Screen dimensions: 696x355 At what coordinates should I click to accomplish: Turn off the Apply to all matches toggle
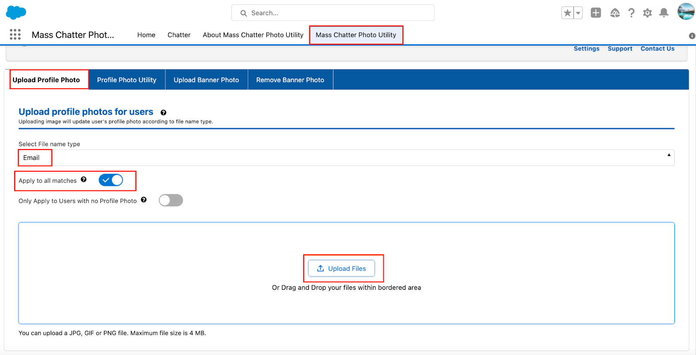click(111, 180)
